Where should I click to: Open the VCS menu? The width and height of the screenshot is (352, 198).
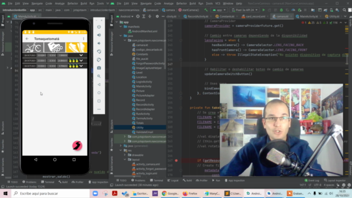click(x=218, y=4)
